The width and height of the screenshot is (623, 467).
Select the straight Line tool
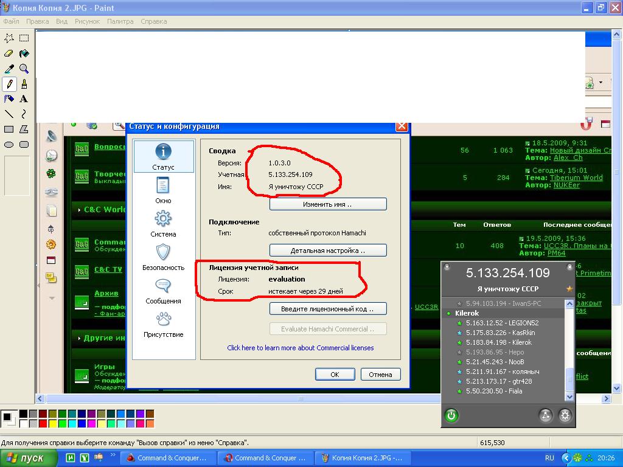(9, 114)
